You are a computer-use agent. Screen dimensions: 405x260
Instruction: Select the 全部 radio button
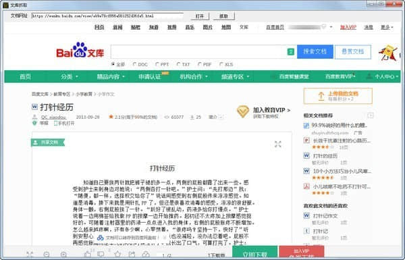[x=113, y=64]
